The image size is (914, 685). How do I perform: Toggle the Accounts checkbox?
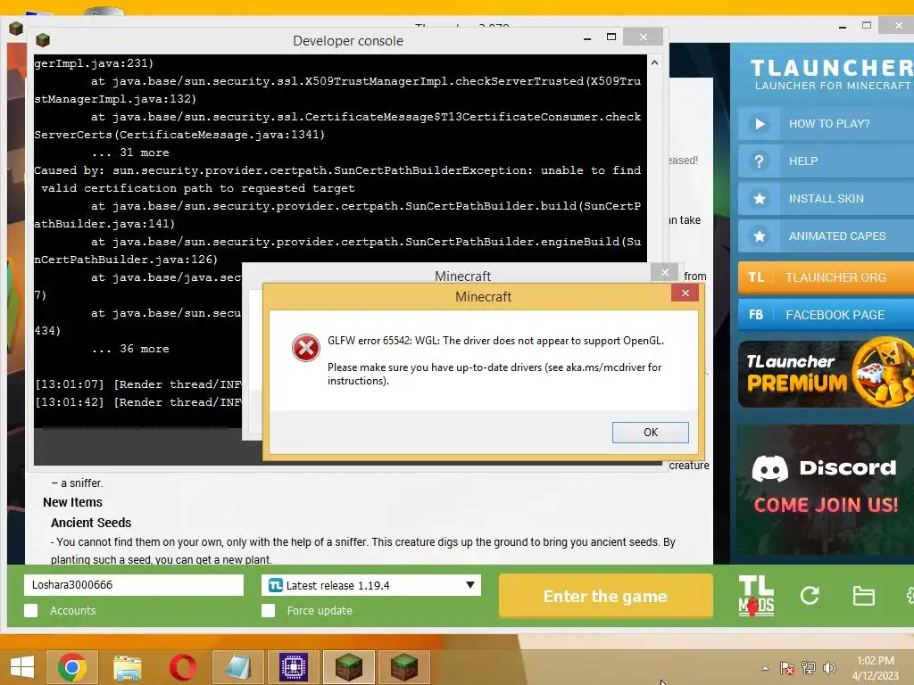31,610
